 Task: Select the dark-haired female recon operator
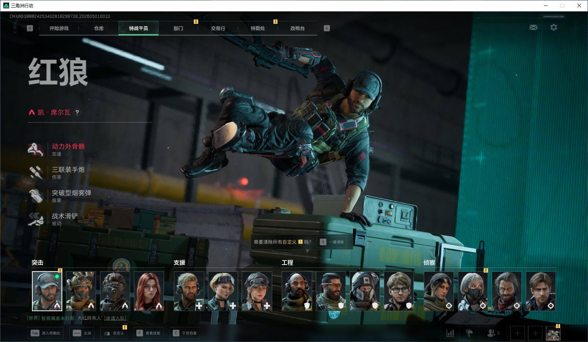click(x=439, y=291)
